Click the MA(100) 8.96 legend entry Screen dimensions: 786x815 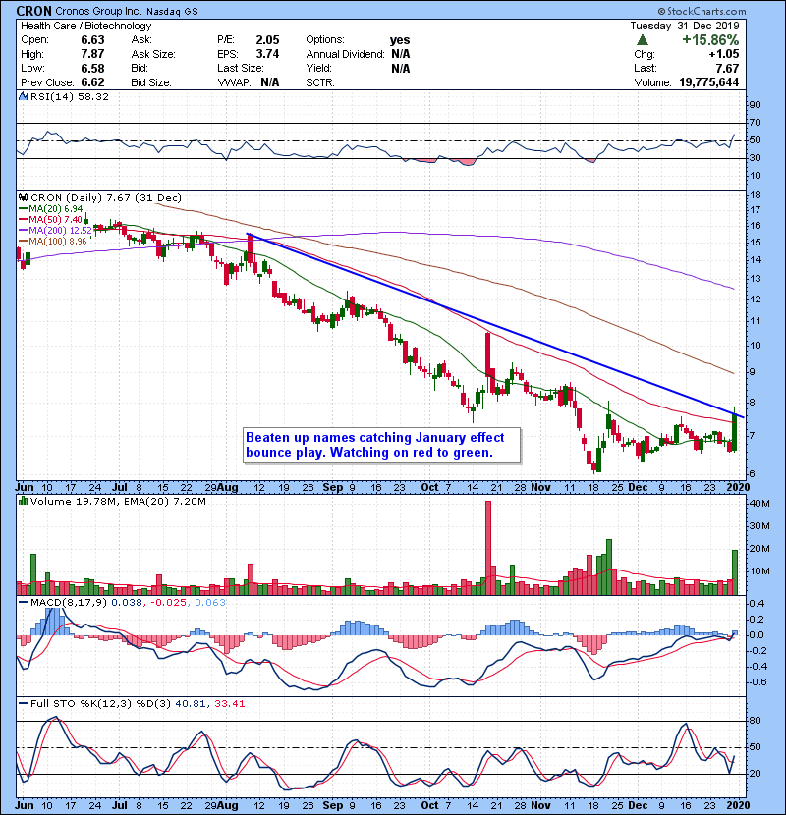[x=58, y=242]
